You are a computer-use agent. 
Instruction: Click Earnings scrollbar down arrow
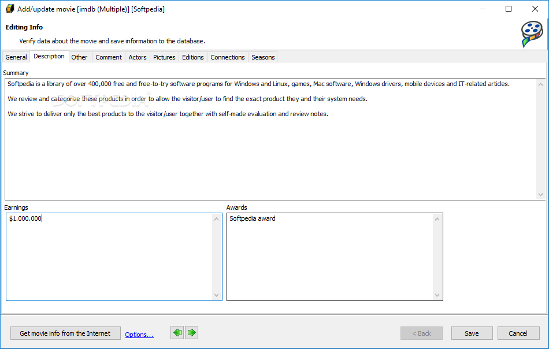coord(216,295)
